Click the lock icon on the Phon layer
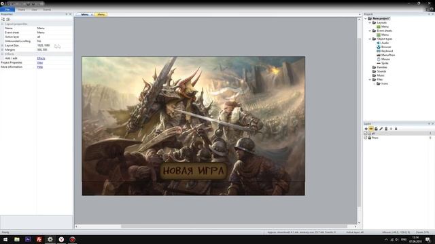Viewport: 435px width, 244px height. tap(370, 138)
